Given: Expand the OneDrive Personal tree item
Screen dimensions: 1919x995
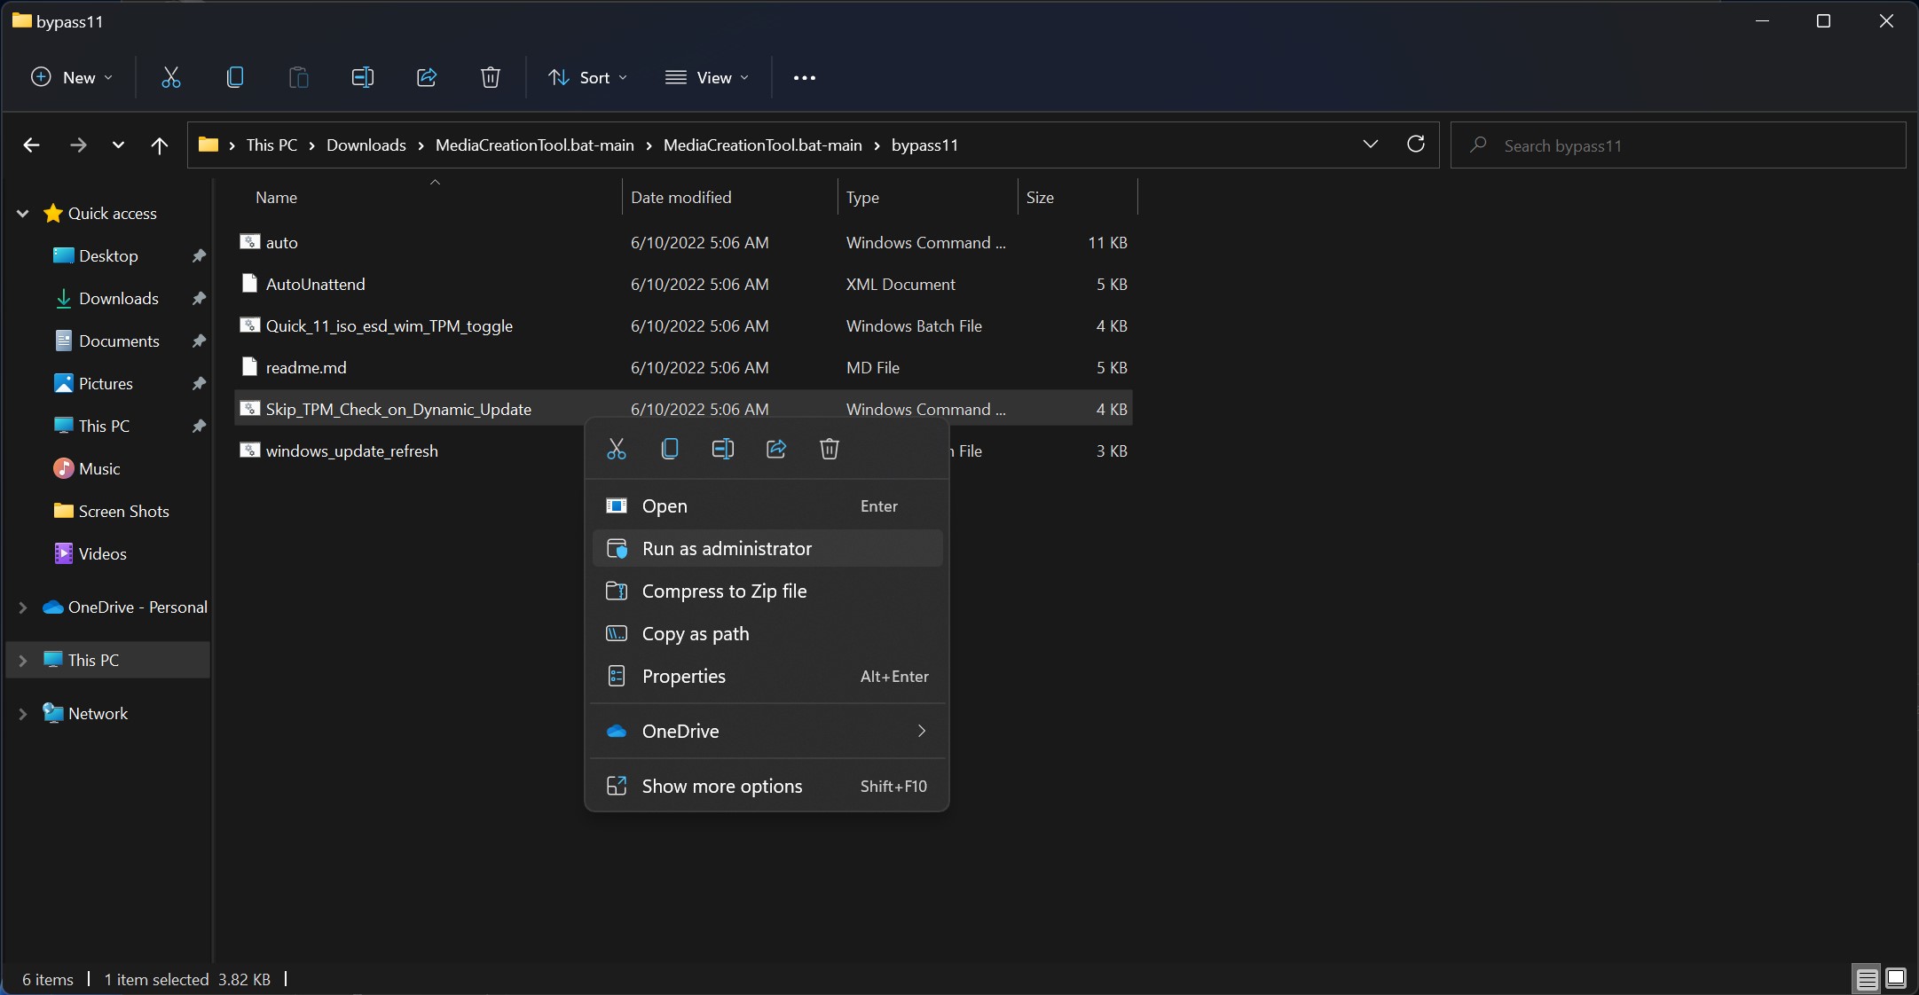Looking at the screenshot, I should point(20,606).
